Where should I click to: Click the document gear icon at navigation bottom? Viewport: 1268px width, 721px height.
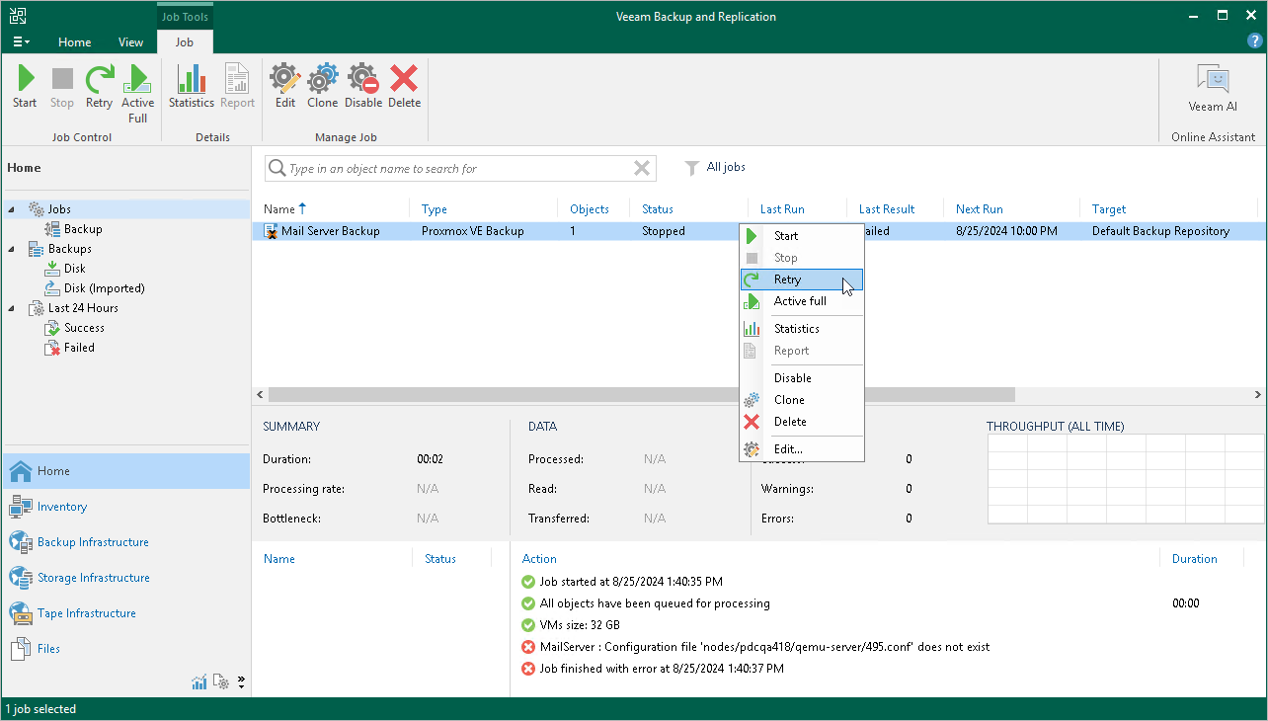[222, 681]
